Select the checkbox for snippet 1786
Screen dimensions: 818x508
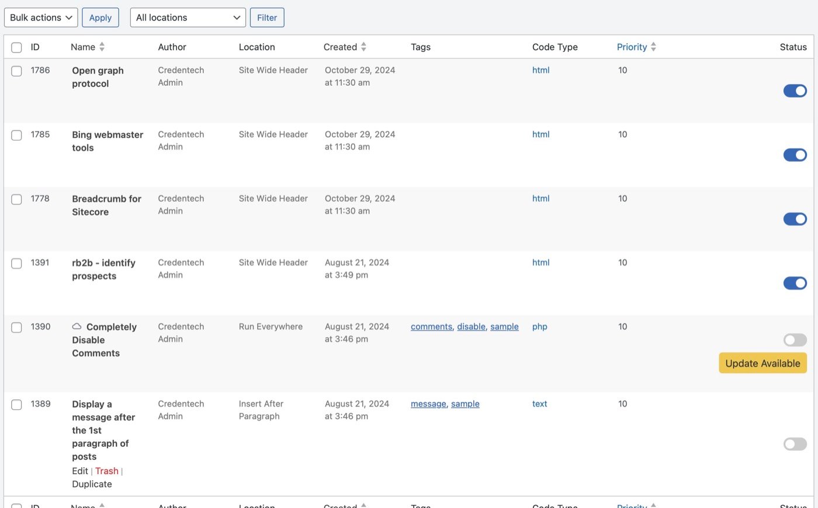click(16, 71)
